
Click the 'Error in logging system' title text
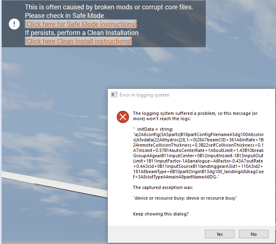tap(145, 95)
